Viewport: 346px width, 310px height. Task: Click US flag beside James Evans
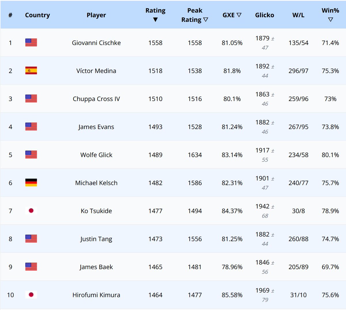click(x=31, y=127)
